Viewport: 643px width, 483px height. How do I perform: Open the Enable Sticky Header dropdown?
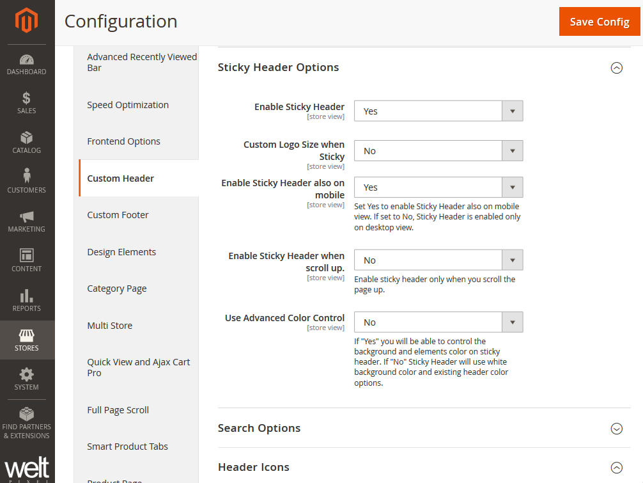438,111
